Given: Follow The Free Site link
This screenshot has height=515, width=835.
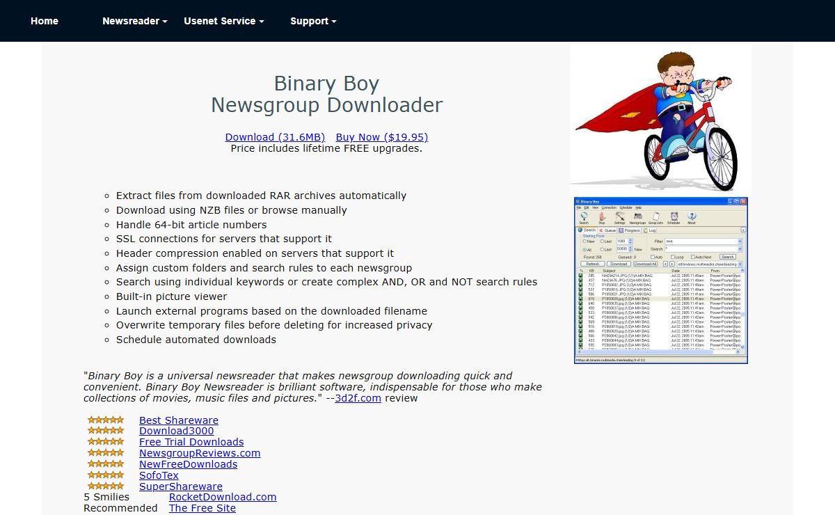Looking at the screenshot, I should 202,508.
